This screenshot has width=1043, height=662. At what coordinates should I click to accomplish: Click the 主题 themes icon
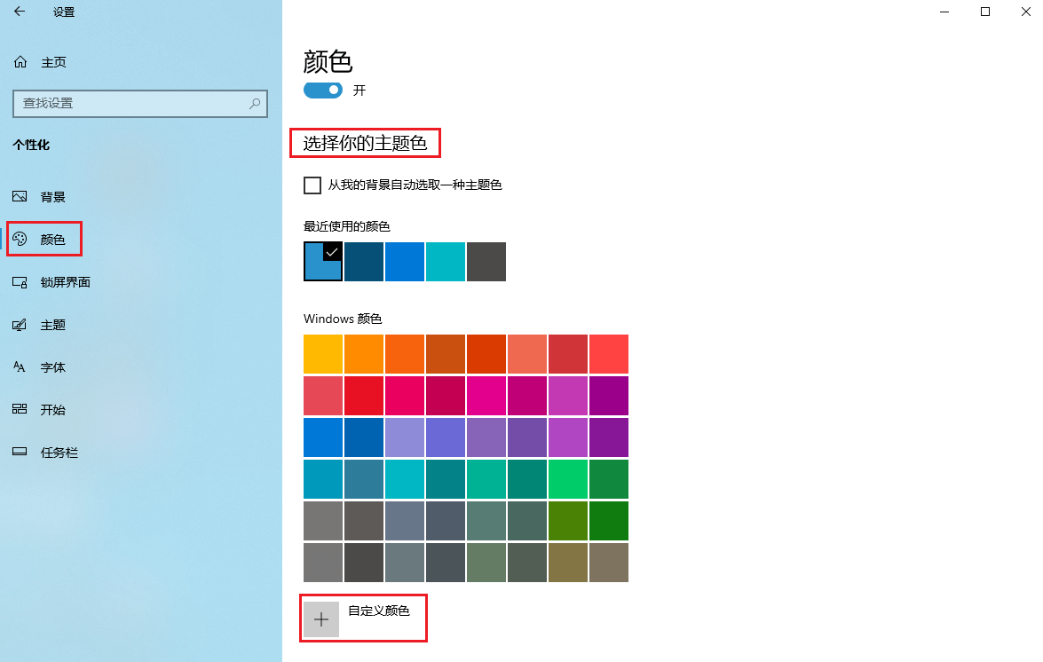tap(21, 324)
